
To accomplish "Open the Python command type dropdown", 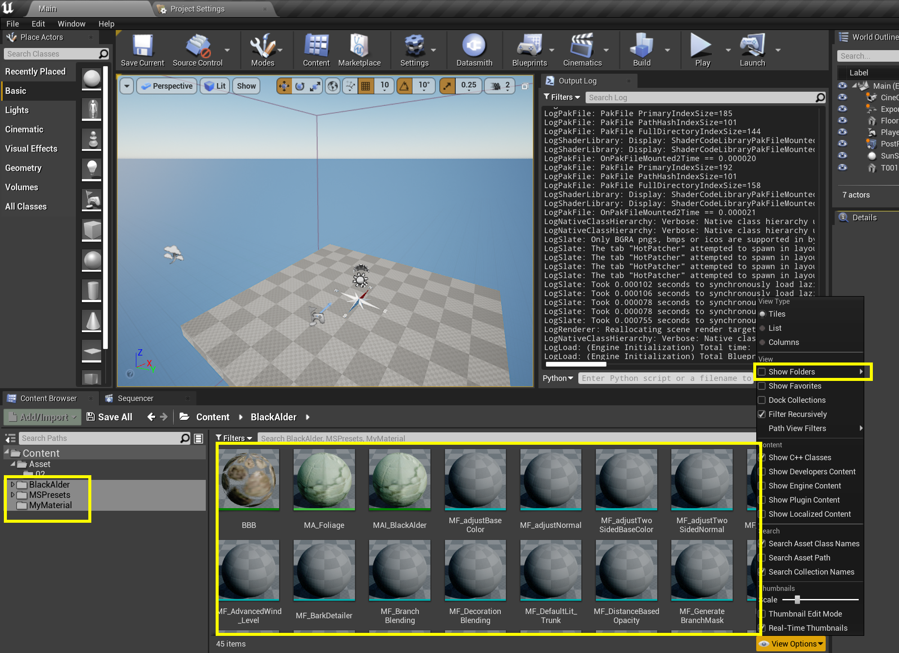I will [x=558, y=378].
